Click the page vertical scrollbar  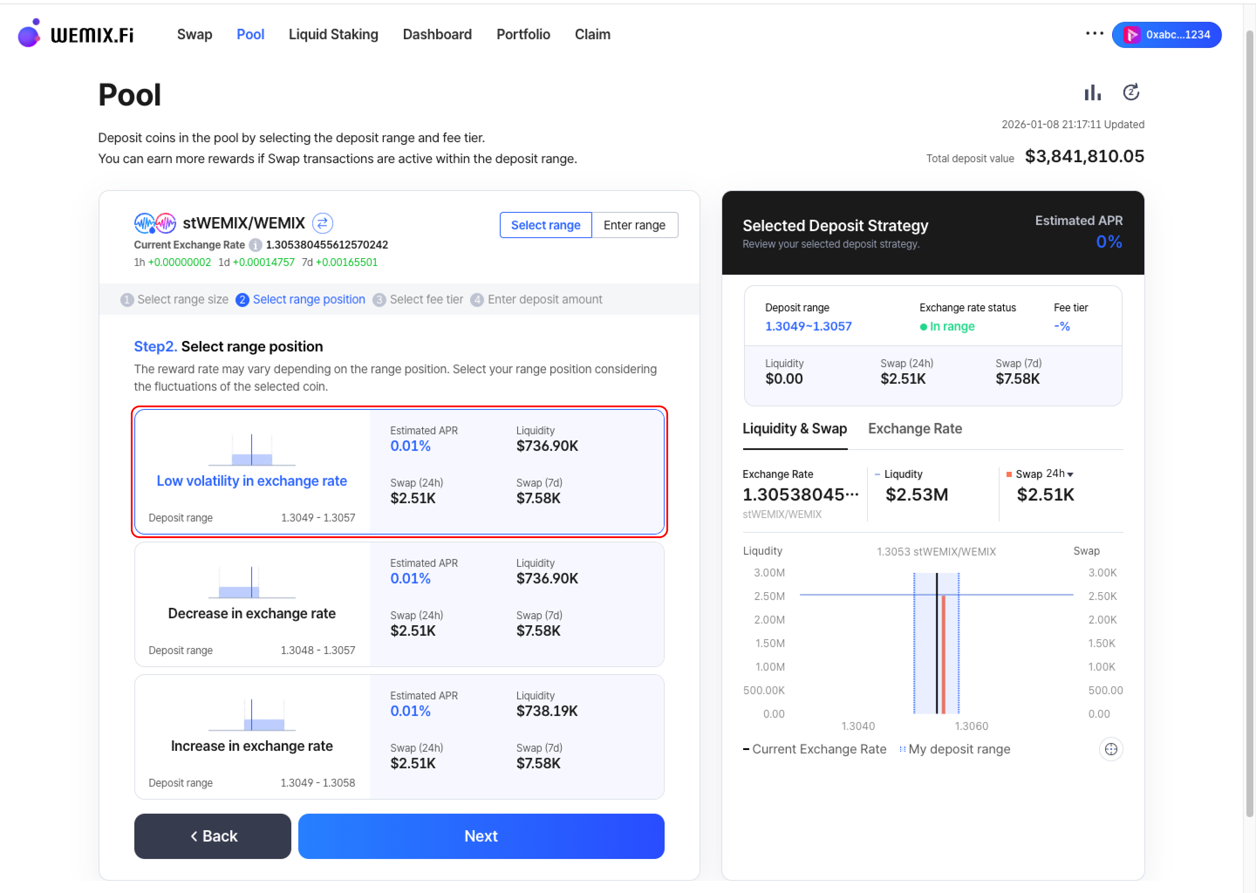click(1249, 423)
